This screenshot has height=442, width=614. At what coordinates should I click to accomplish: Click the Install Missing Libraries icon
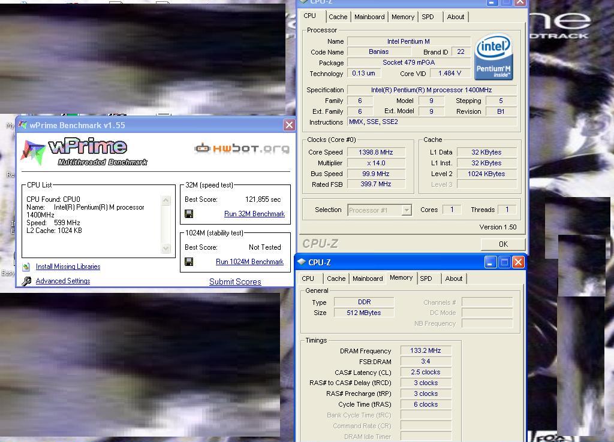pos(26,267)
